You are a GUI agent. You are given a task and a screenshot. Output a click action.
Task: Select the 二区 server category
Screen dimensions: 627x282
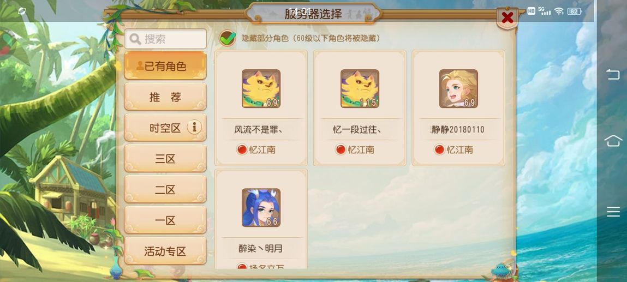click(x=165, y=189)
